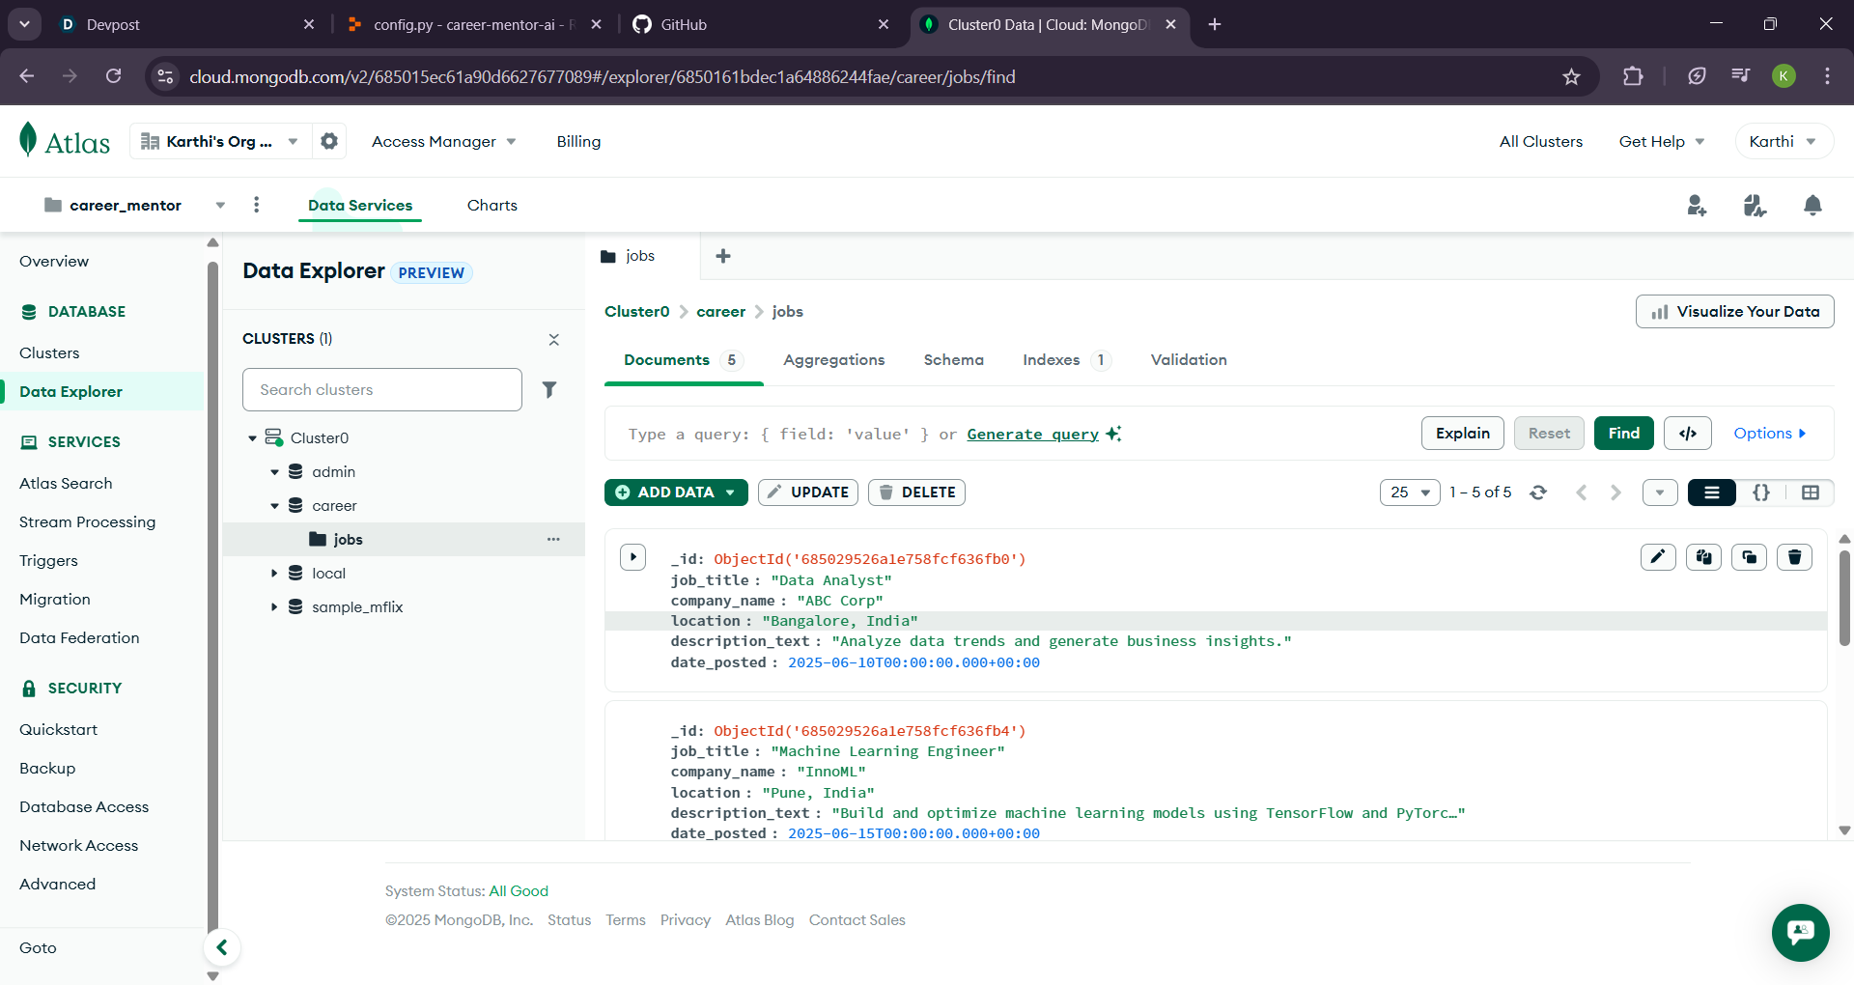1854x985 pixels.
Task: Expand the sample_mflix database node
Action: coord(274,607)
